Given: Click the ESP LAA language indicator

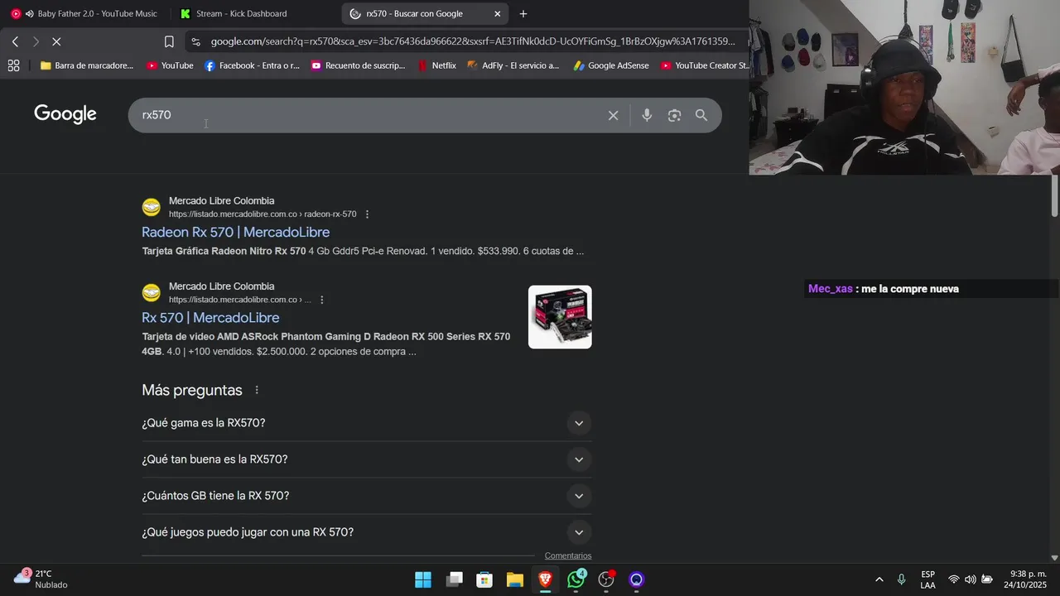Looking at the screenshot, I should pyautogui.click(x=927, y=579).
